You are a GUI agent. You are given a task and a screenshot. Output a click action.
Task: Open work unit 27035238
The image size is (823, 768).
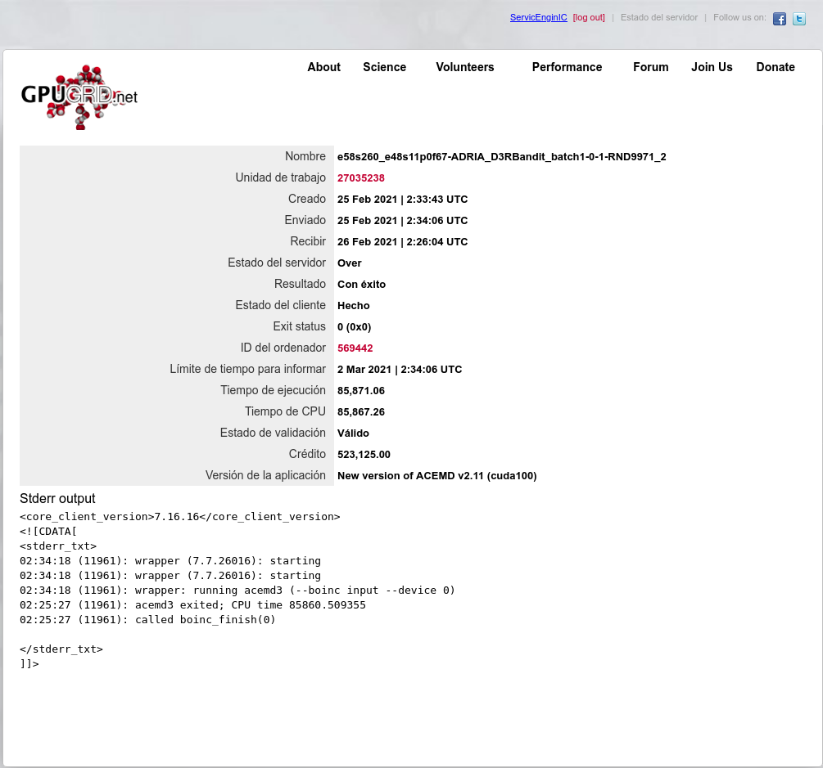point(360,177)
